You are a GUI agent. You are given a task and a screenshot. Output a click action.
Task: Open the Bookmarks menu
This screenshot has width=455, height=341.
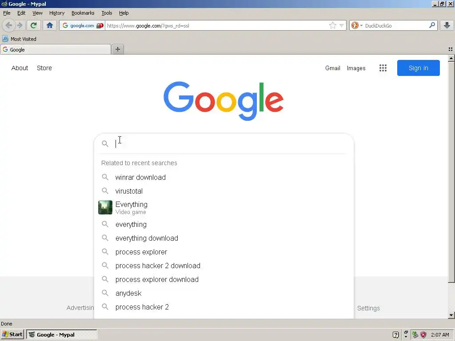click(83, 13)
